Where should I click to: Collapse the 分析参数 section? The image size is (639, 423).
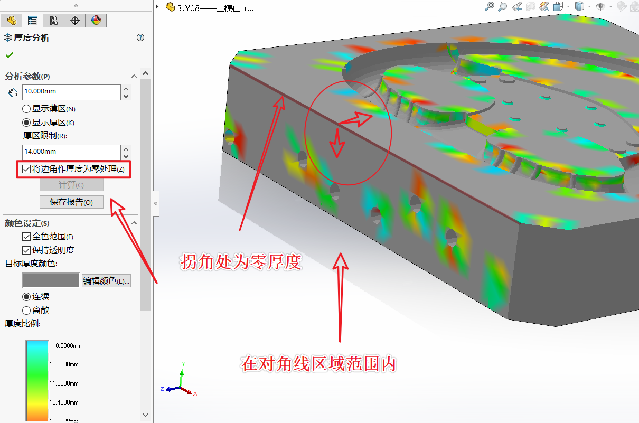[134, 76]
